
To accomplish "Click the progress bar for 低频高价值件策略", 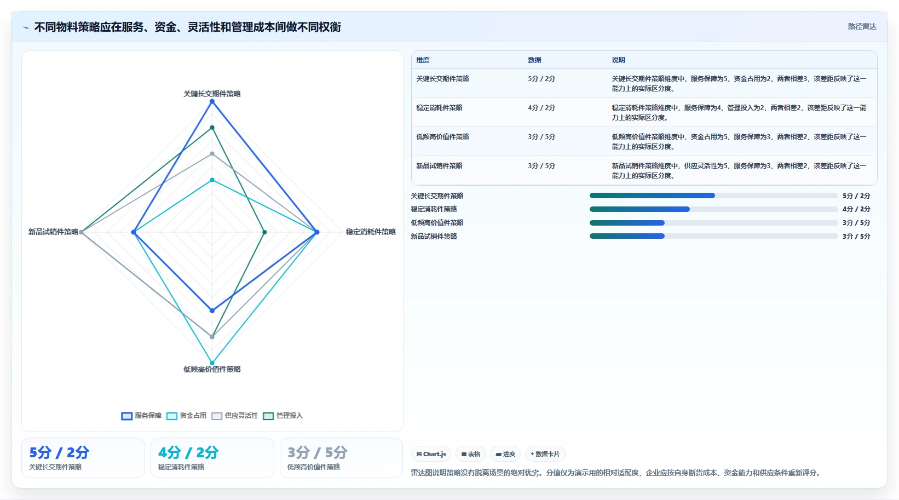I will (713, 223).
